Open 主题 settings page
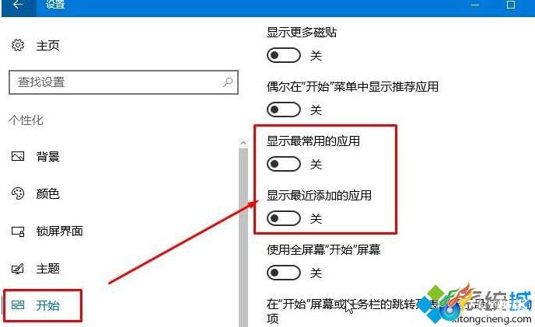 [47, 269]
